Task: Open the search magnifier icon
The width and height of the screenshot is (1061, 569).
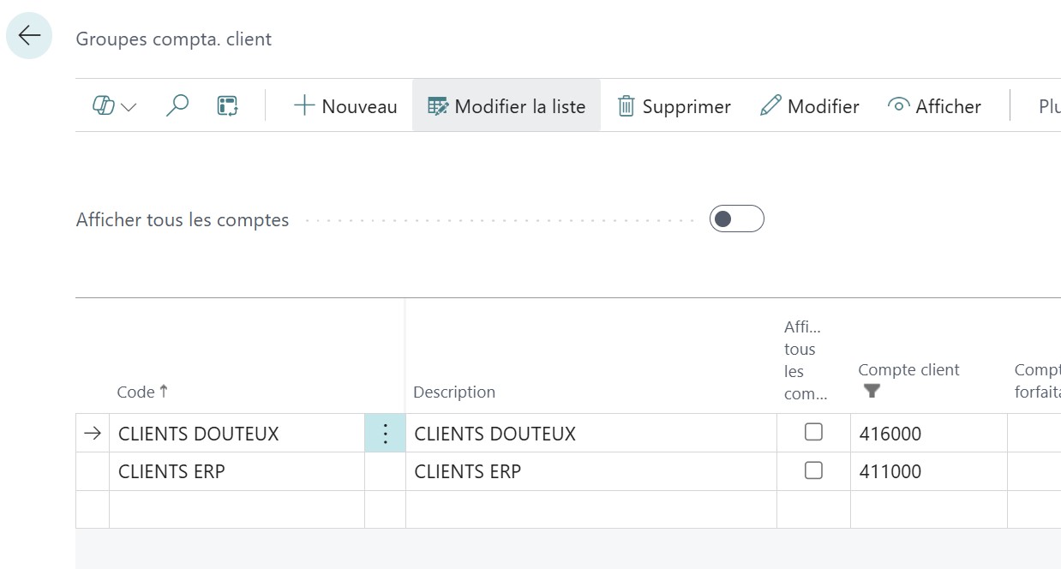Action: pos(177,105)
